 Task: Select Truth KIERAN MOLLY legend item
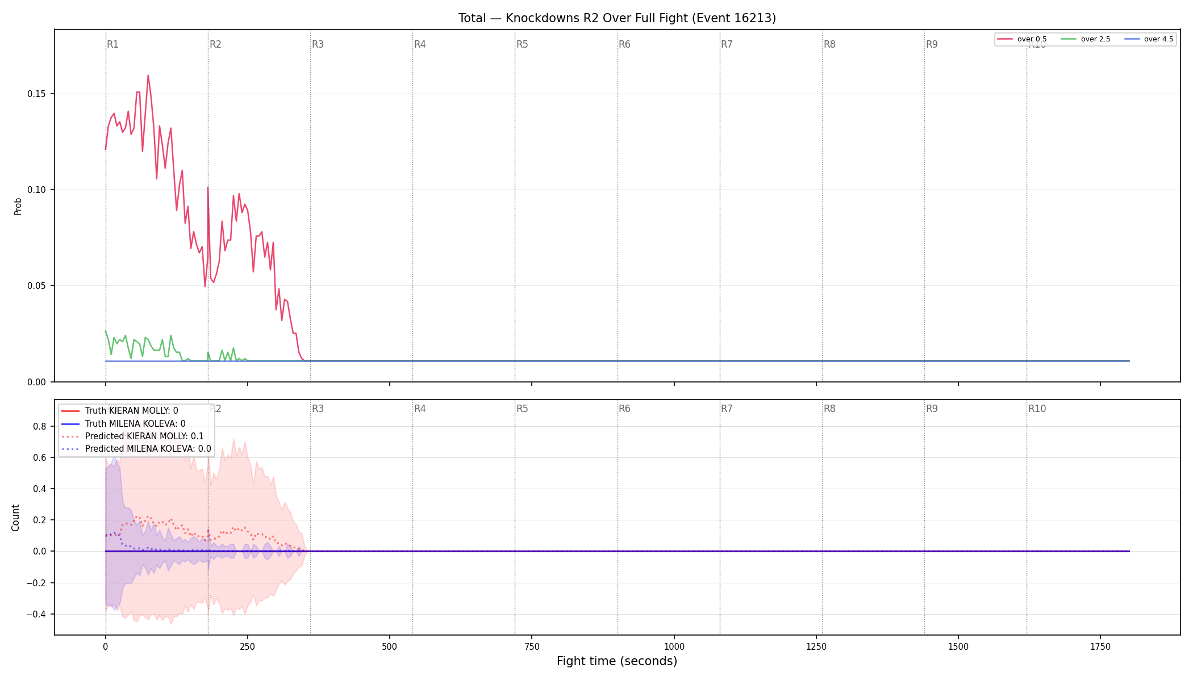pos(119,411)
